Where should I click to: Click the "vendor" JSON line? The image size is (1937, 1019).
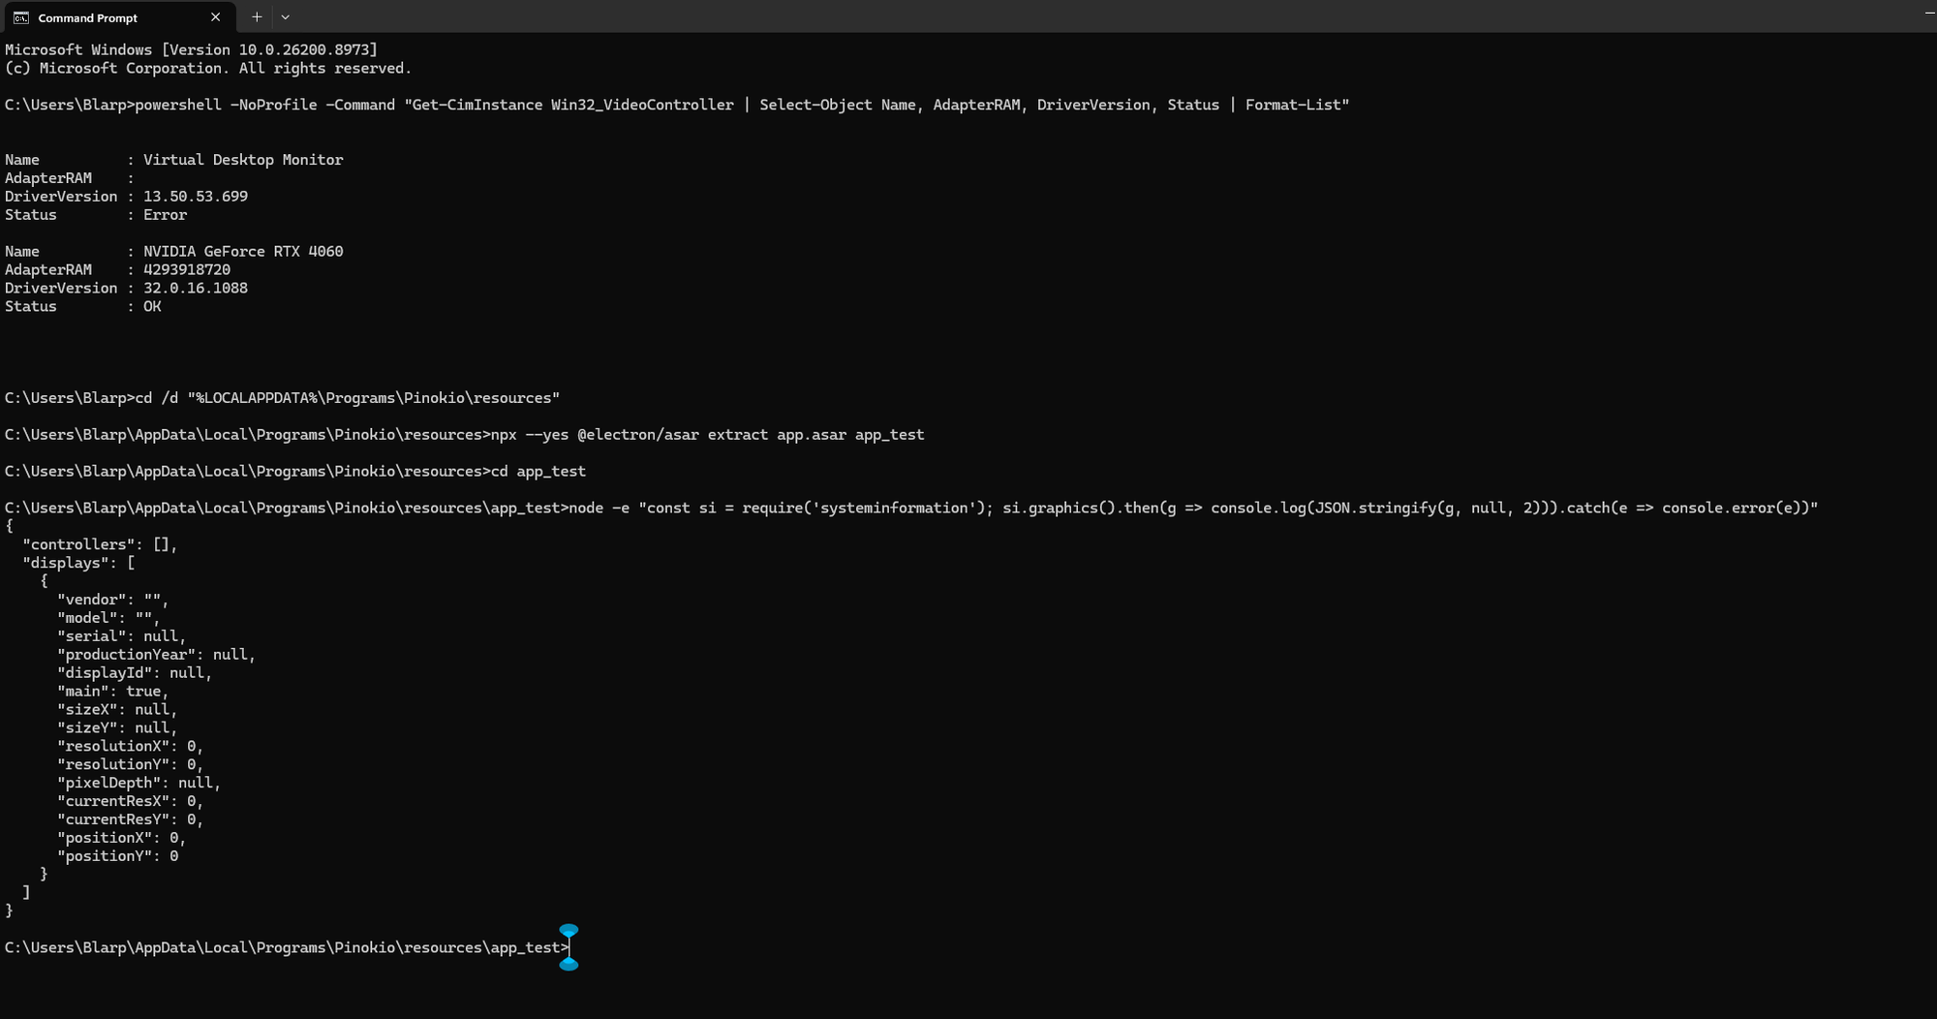(x=112, y=600)
